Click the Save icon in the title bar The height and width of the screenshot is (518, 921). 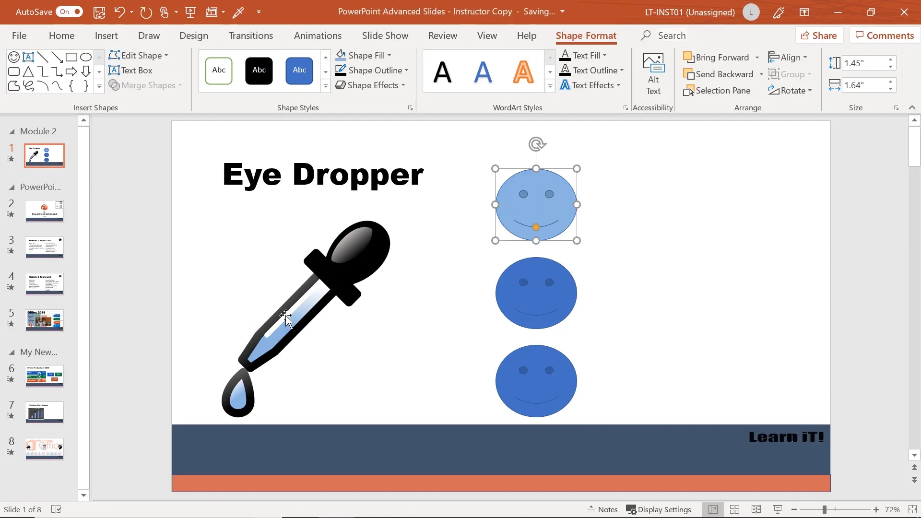[99, 12]
